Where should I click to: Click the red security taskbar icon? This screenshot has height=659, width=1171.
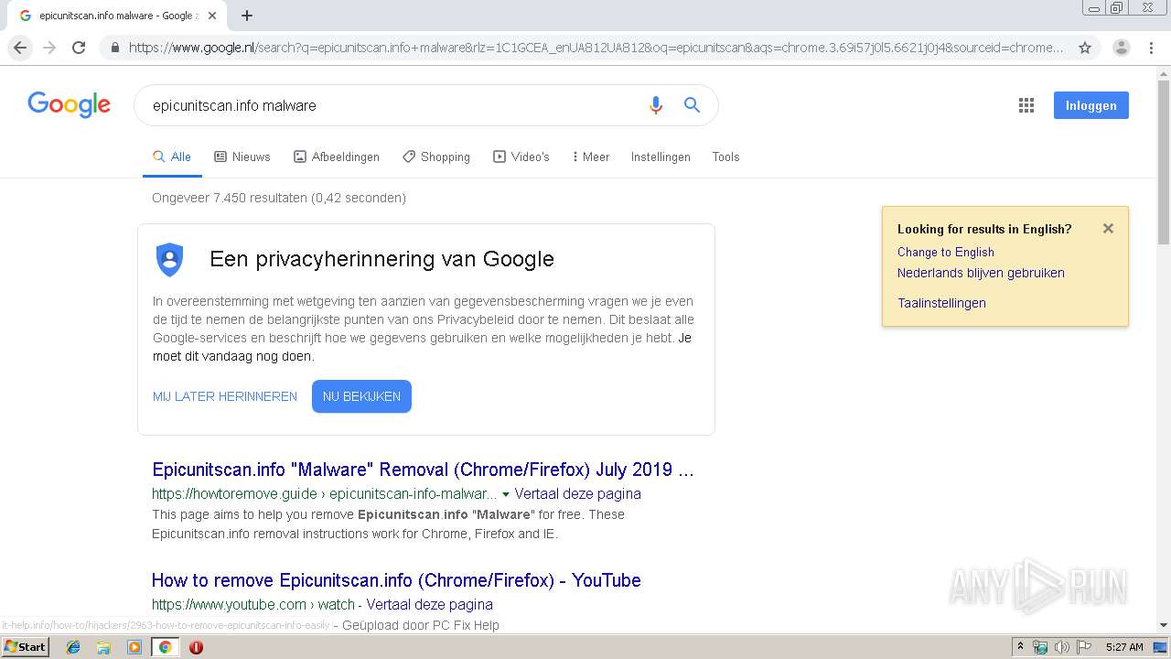click(x=196, y=647)
